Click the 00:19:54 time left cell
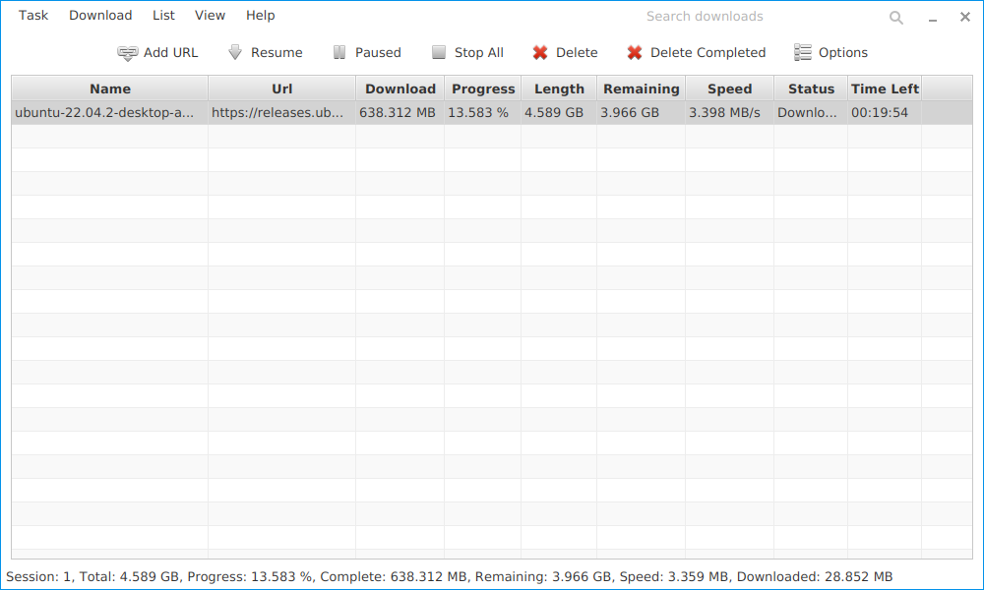The height and width of the screenshot is (590, 984). click(885, 113)
